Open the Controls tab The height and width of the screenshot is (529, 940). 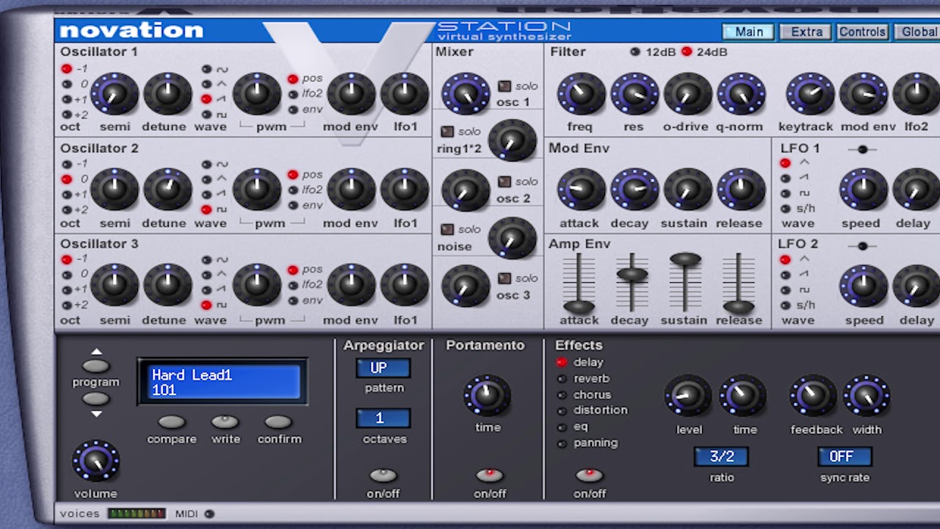point(862,32)
